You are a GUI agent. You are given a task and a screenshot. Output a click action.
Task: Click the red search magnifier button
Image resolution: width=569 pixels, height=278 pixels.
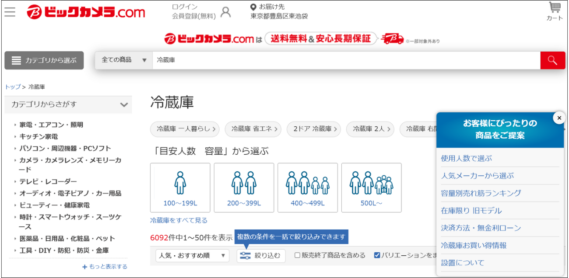(x=552, y=60)
